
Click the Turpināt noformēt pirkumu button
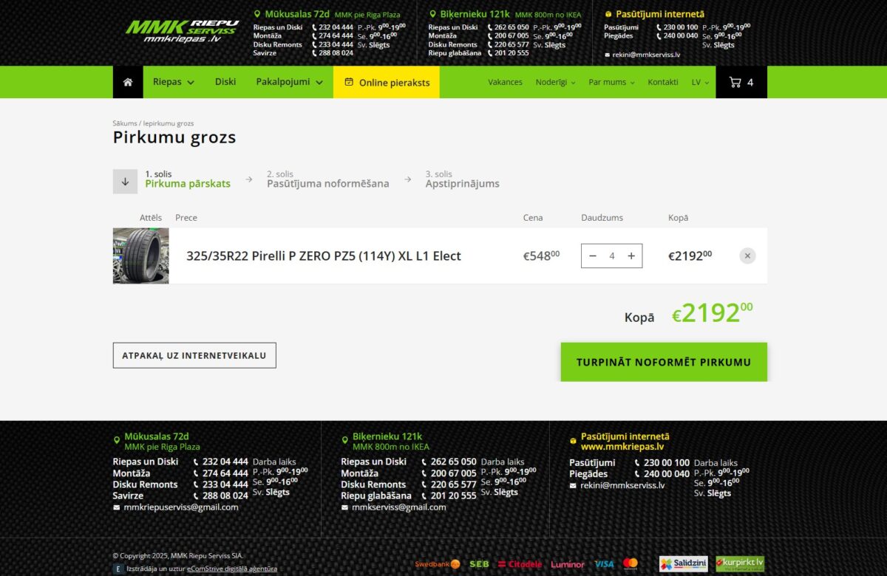pyautogui.click(x=664, y=361)
